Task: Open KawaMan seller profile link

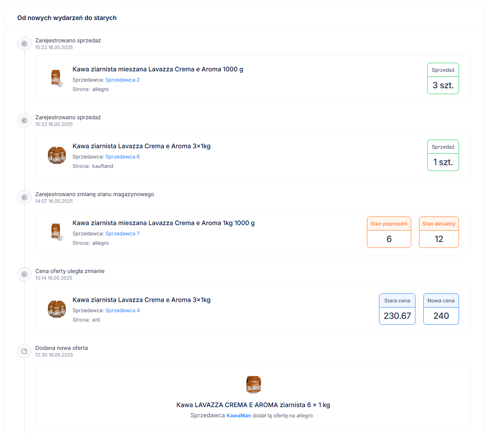Action: pyautogui.click(x=238, y=415)
